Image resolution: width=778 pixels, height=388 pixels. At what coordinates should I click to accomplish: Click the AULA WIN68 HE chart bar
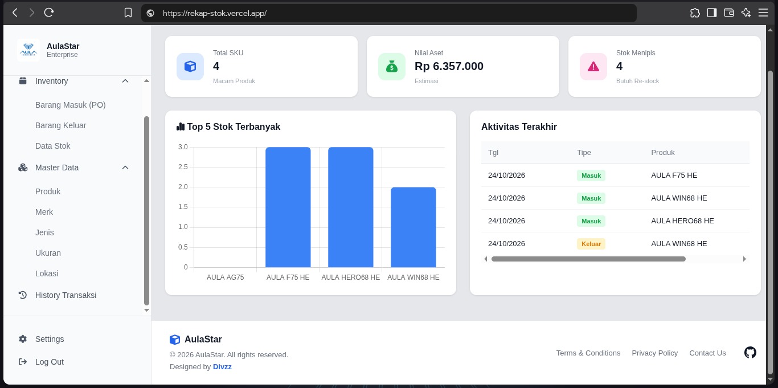pos(413,227)
